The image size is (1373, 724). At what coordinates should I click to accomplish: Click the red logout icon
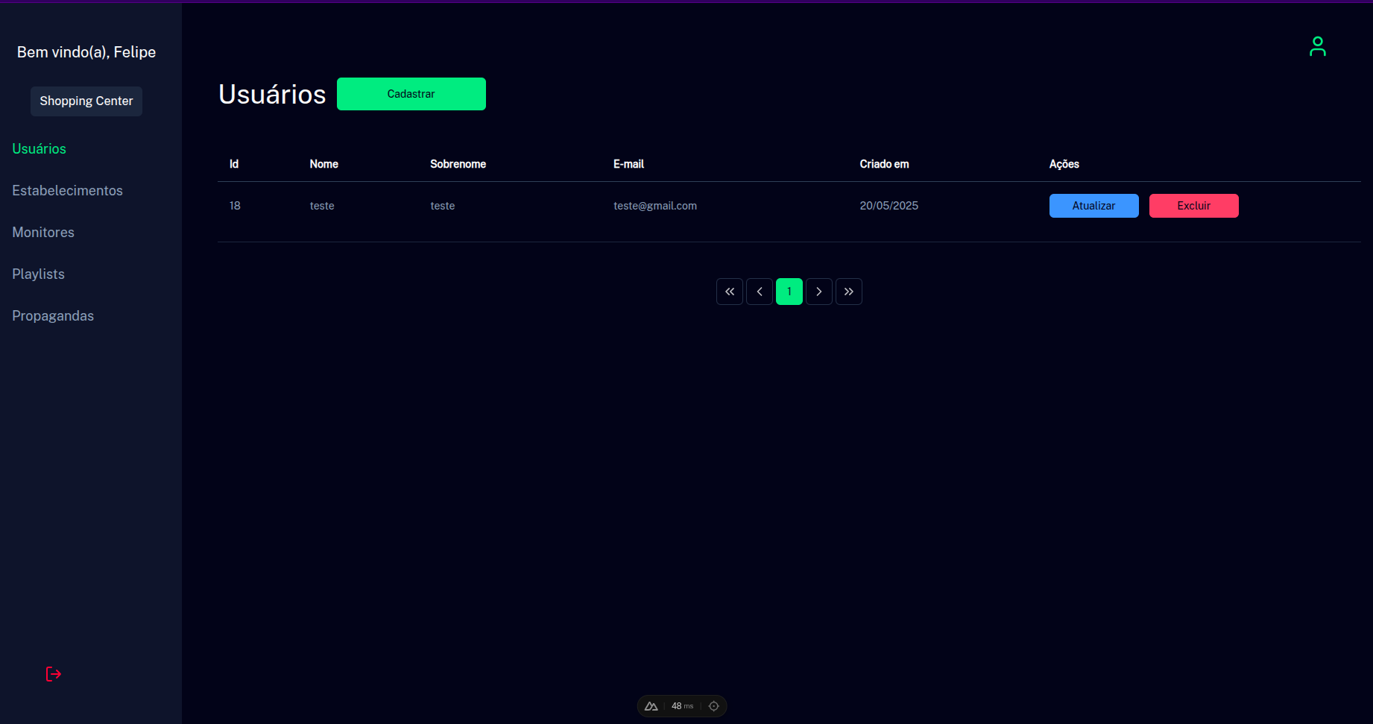[54, 674]
